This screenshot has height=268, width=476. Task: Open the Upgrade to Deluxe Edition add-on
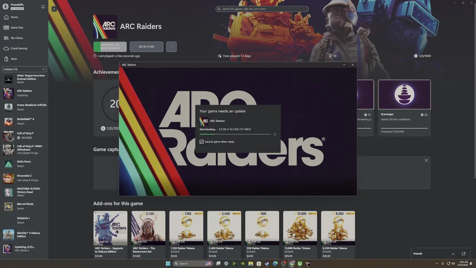[110, 234]
